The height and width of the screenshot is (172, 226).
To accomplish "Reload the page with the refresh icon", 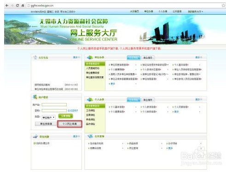I will [17, 6].
